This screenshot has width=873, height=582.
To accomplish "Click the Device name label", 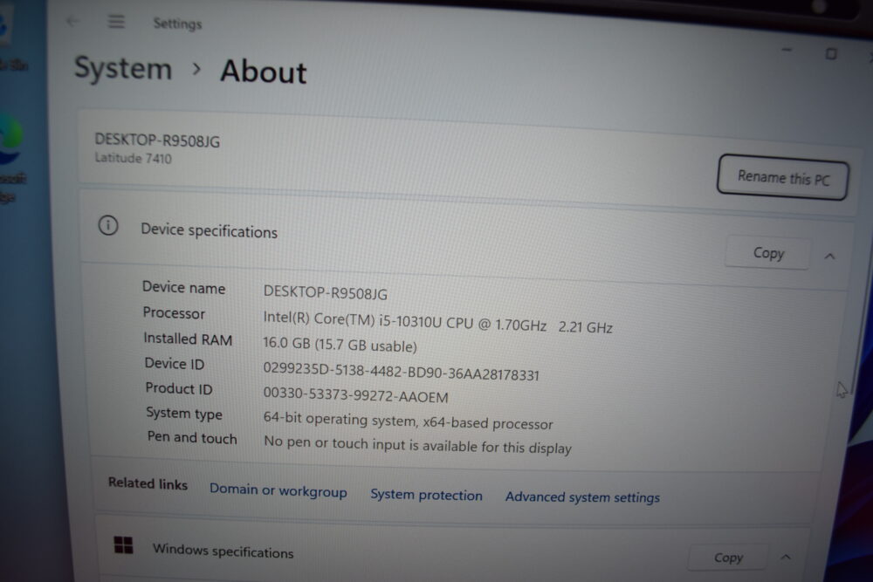I will pyautogui.click(x=183, y=288).
